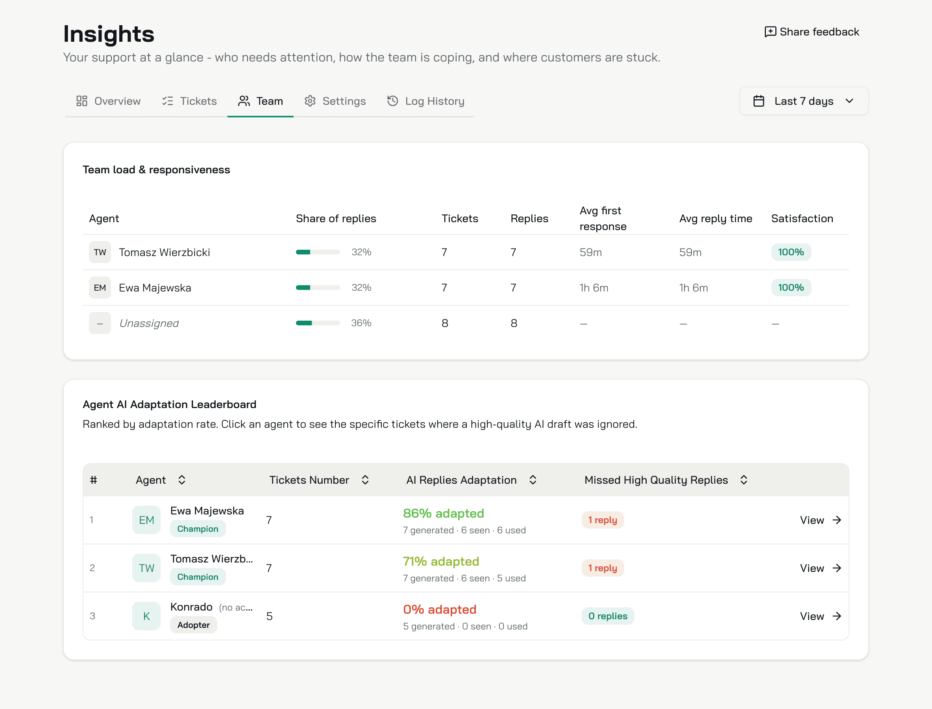Click the TW avatar beside Tomasz Wierzbicki in team load table

pos(100,252)
